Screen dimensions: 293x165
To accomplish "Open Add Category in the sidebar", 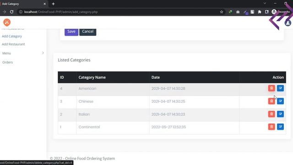I will click(12, 36).
